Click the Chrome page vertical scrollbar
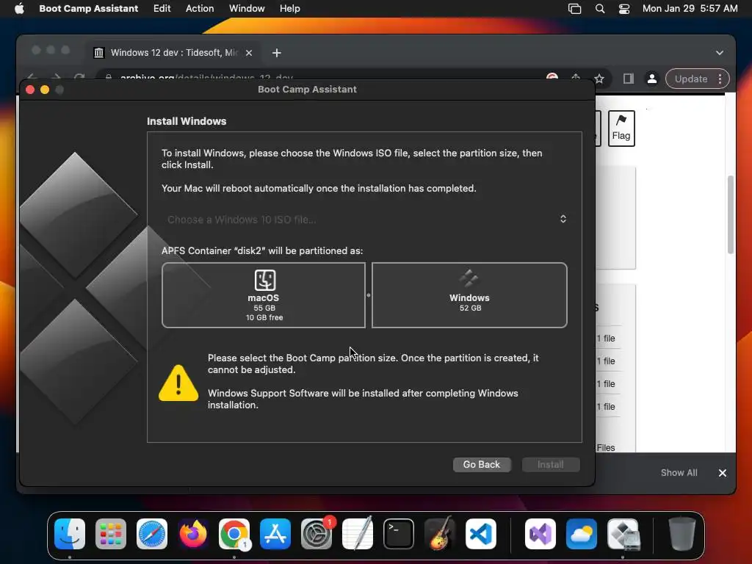The height and width of the screenshot is (564, 752). [x=731, y=214]
